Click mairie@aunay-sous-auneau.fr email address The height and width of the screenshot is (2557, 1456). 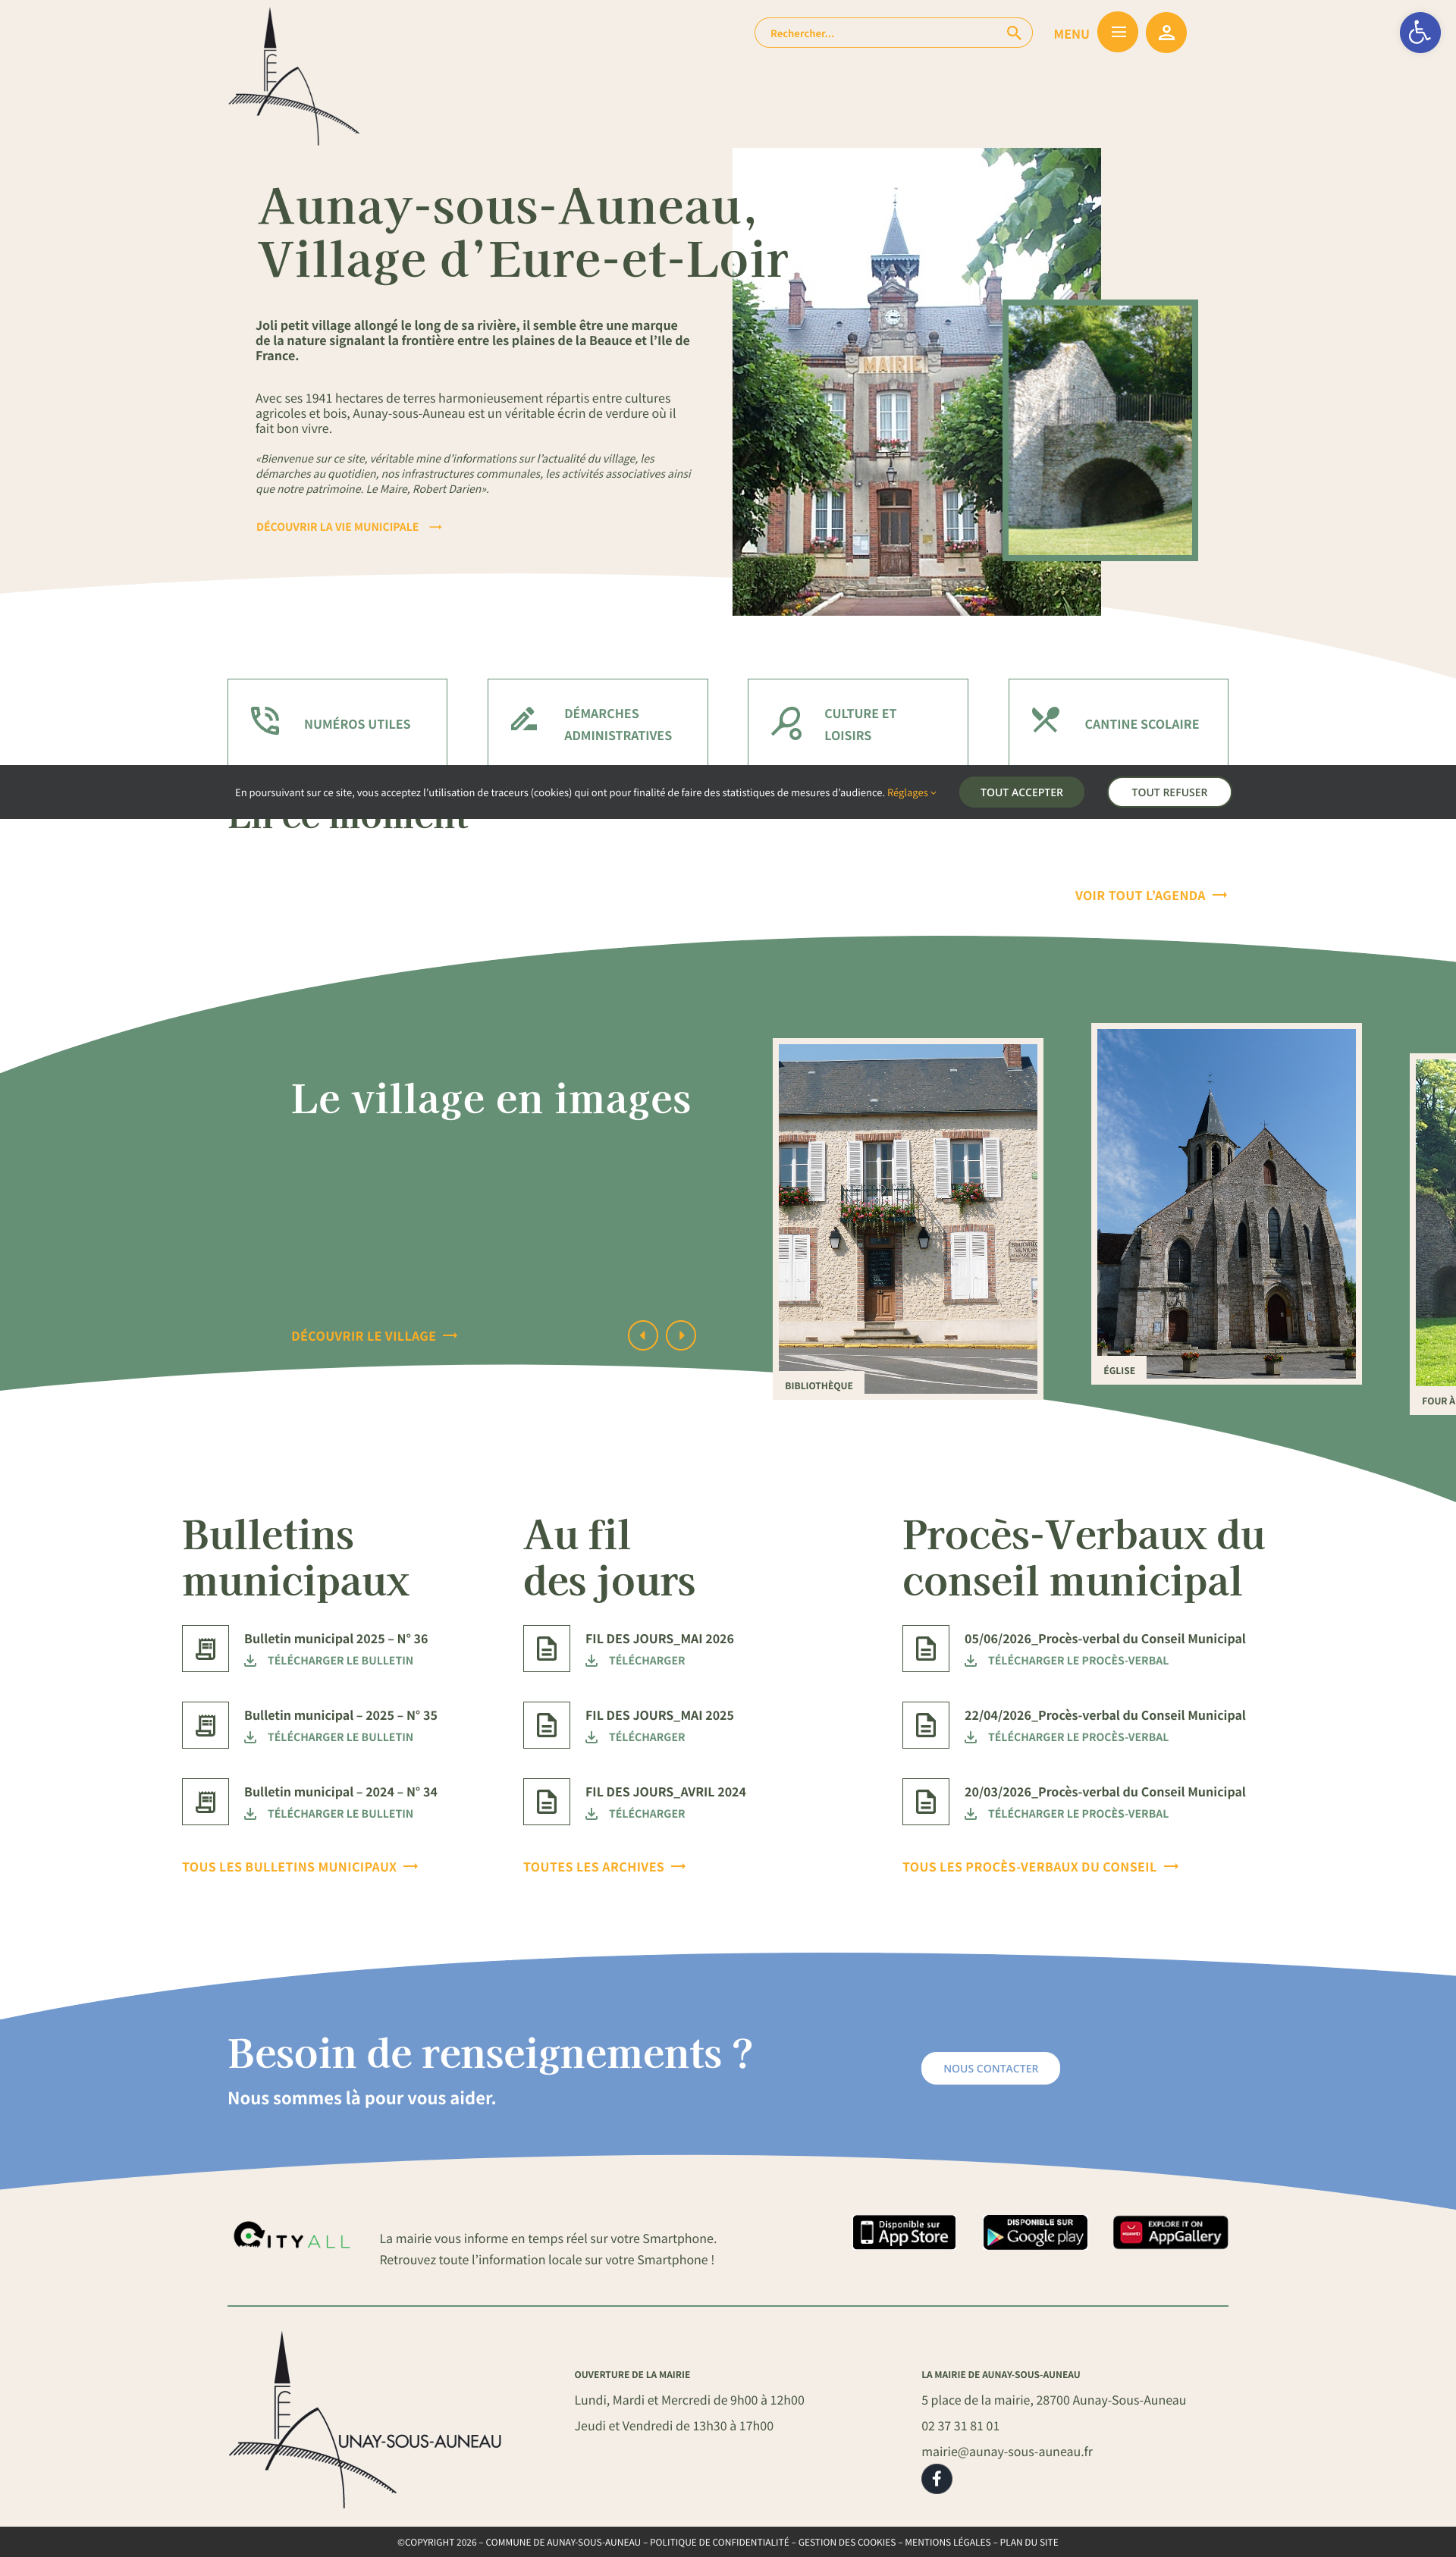[x=1007, y=2451]
